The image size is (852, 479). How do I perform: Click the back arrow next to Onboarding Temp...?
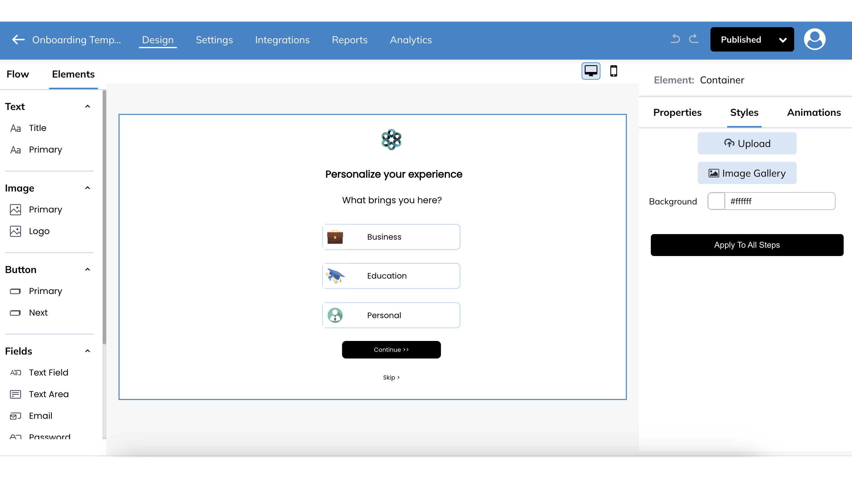coord(18,40)
